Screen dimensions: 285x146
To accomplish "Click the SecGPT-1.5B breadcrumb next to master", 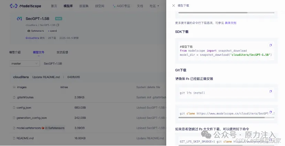I will pos(53,63).
